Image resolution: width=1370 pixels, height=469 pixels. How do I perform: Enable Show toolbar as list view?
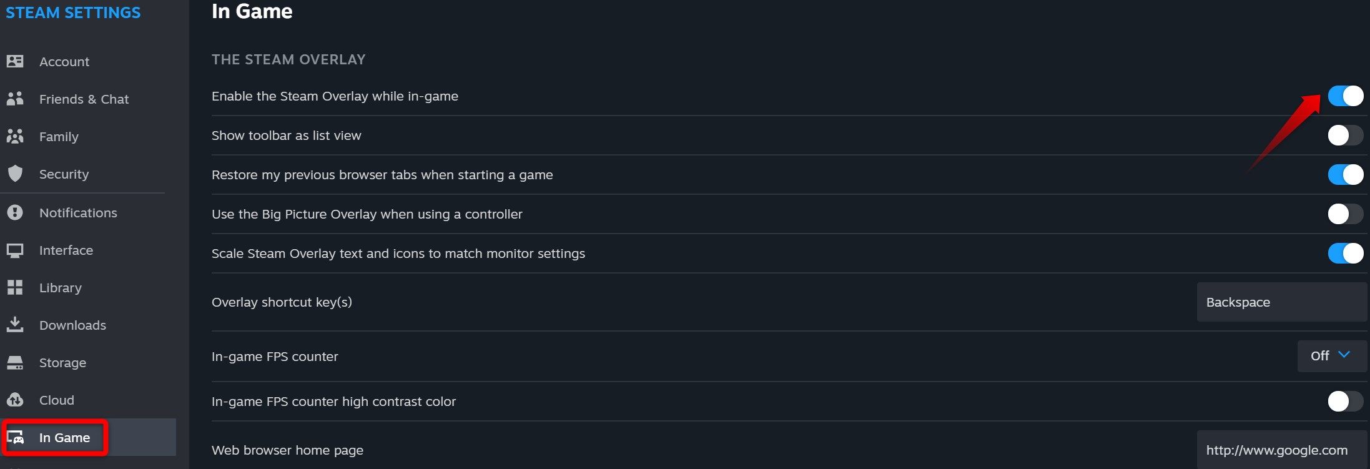click(1345, 135)
